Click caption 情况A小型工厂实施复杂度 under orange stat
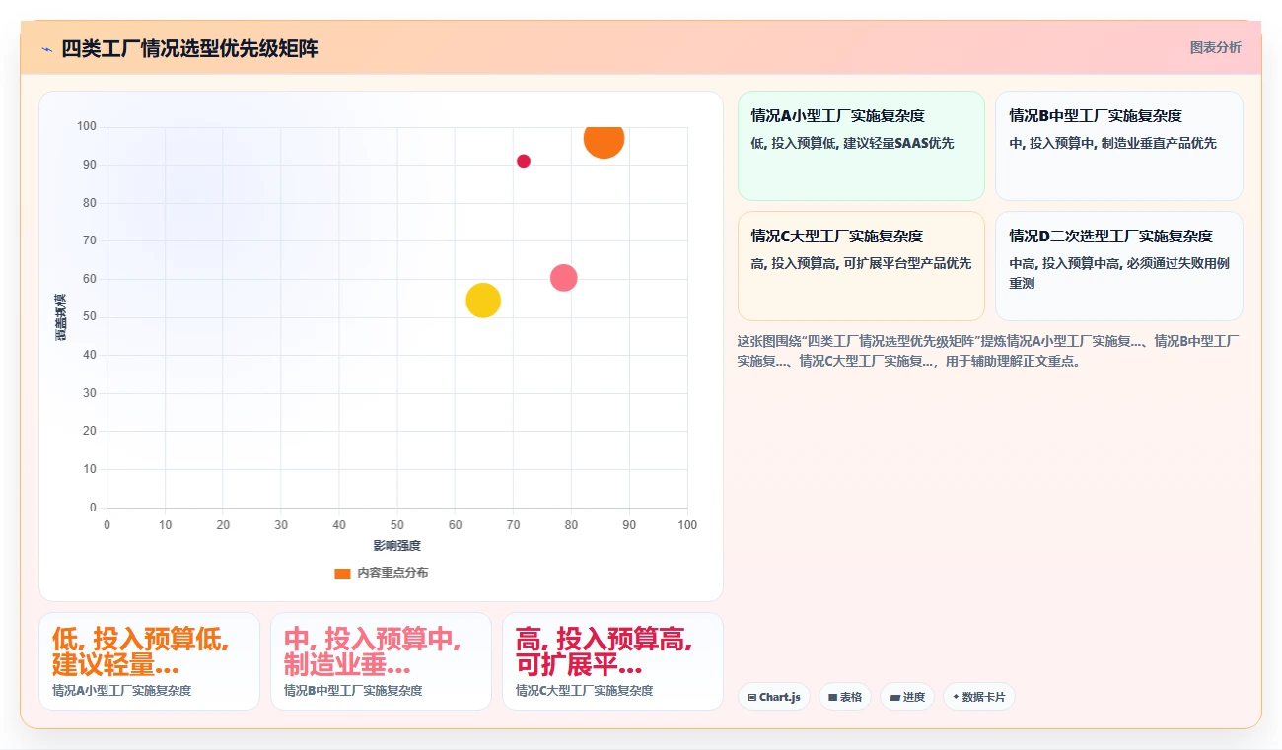The width and height of the screenshot is (1282, 750). coord(121,691)
